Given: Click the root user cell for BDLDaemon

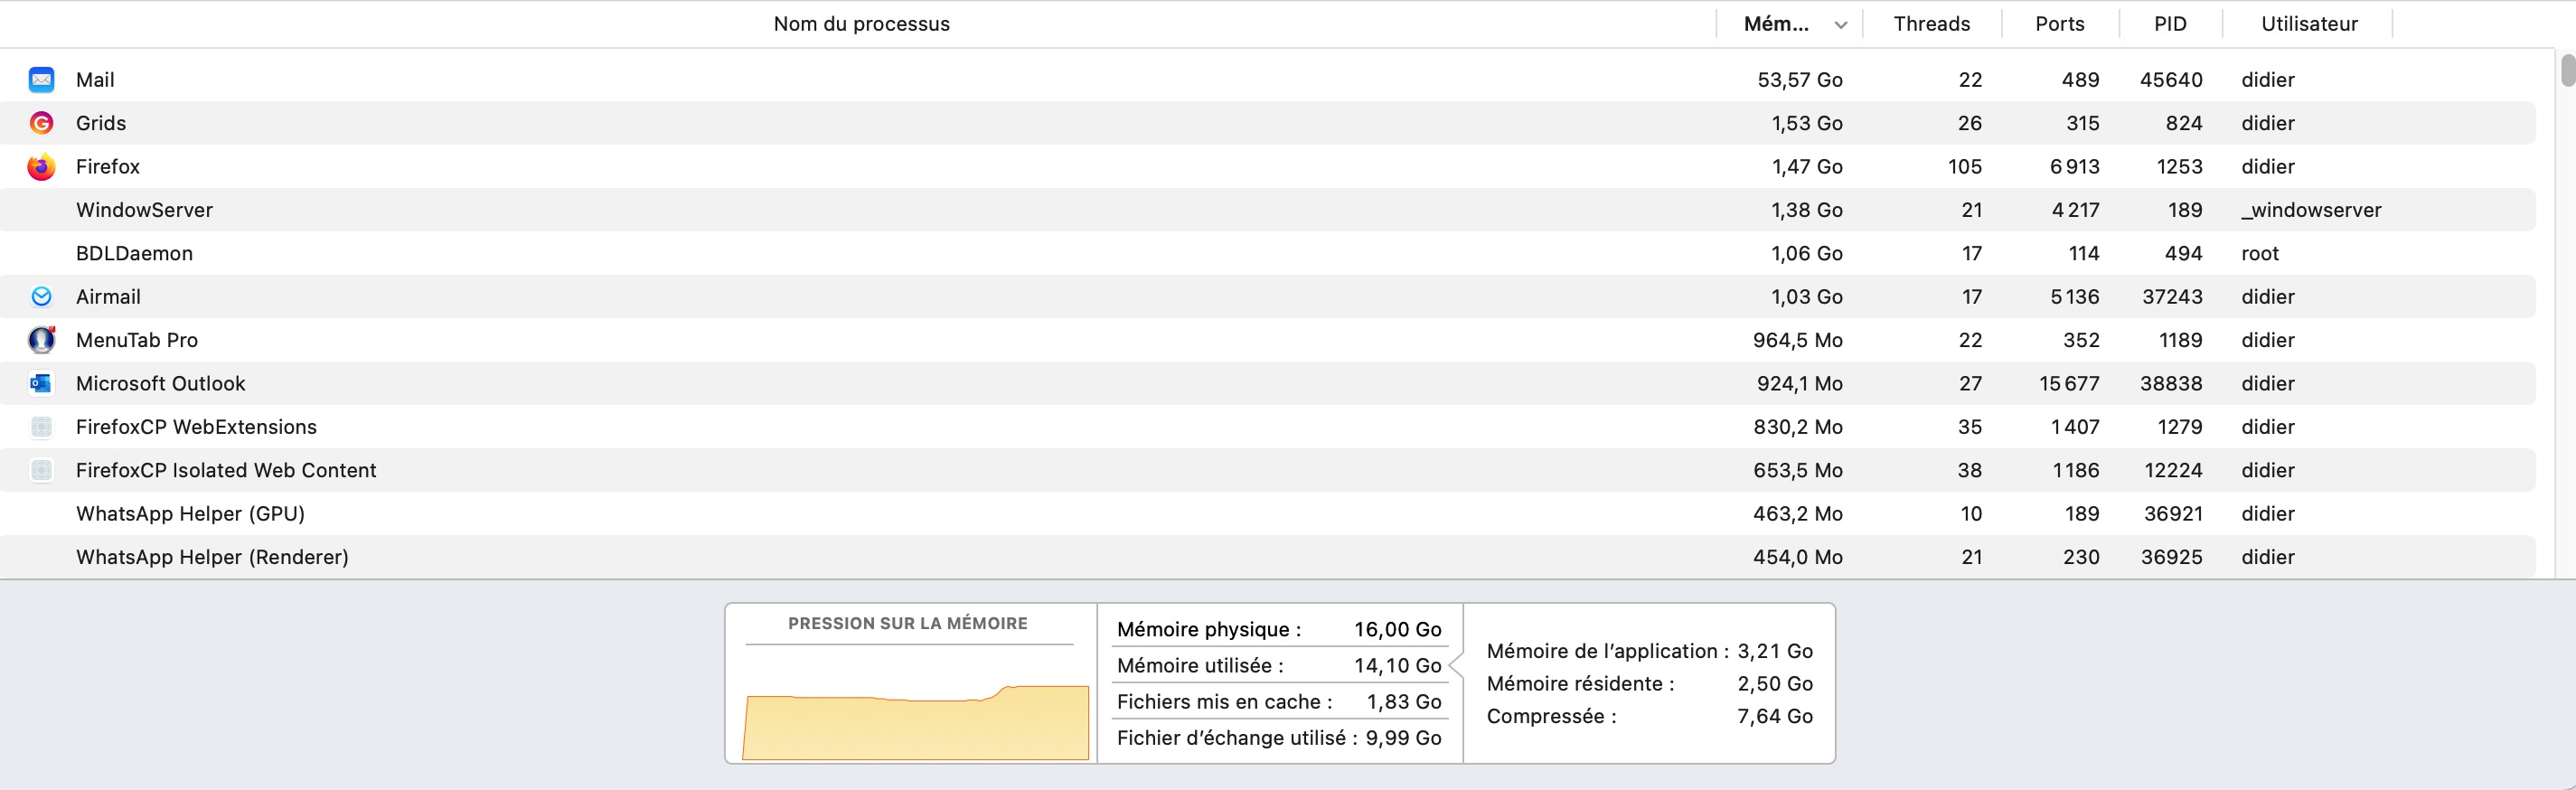Looking at the screenshot, I should pyautogui.click(x=2260, y=254).
